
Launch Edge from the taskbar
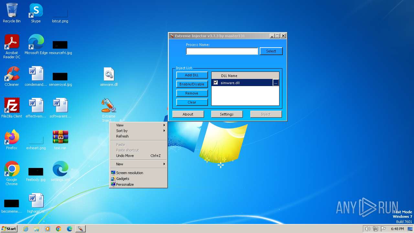70,229
